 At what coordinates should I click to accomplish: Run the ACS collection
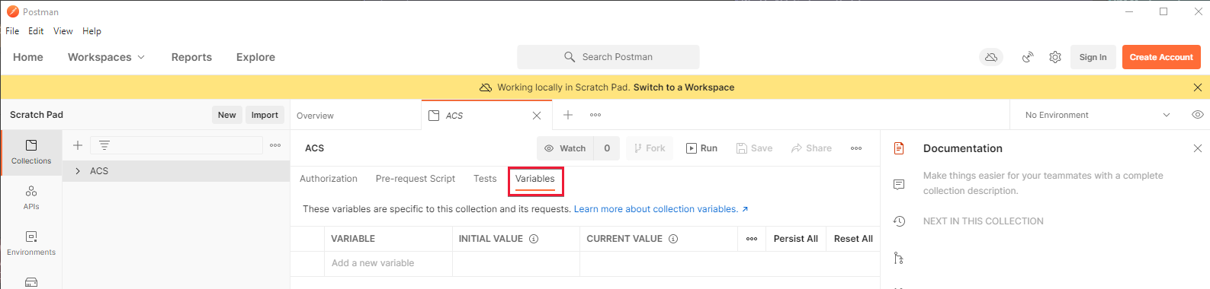pos(701,148)
